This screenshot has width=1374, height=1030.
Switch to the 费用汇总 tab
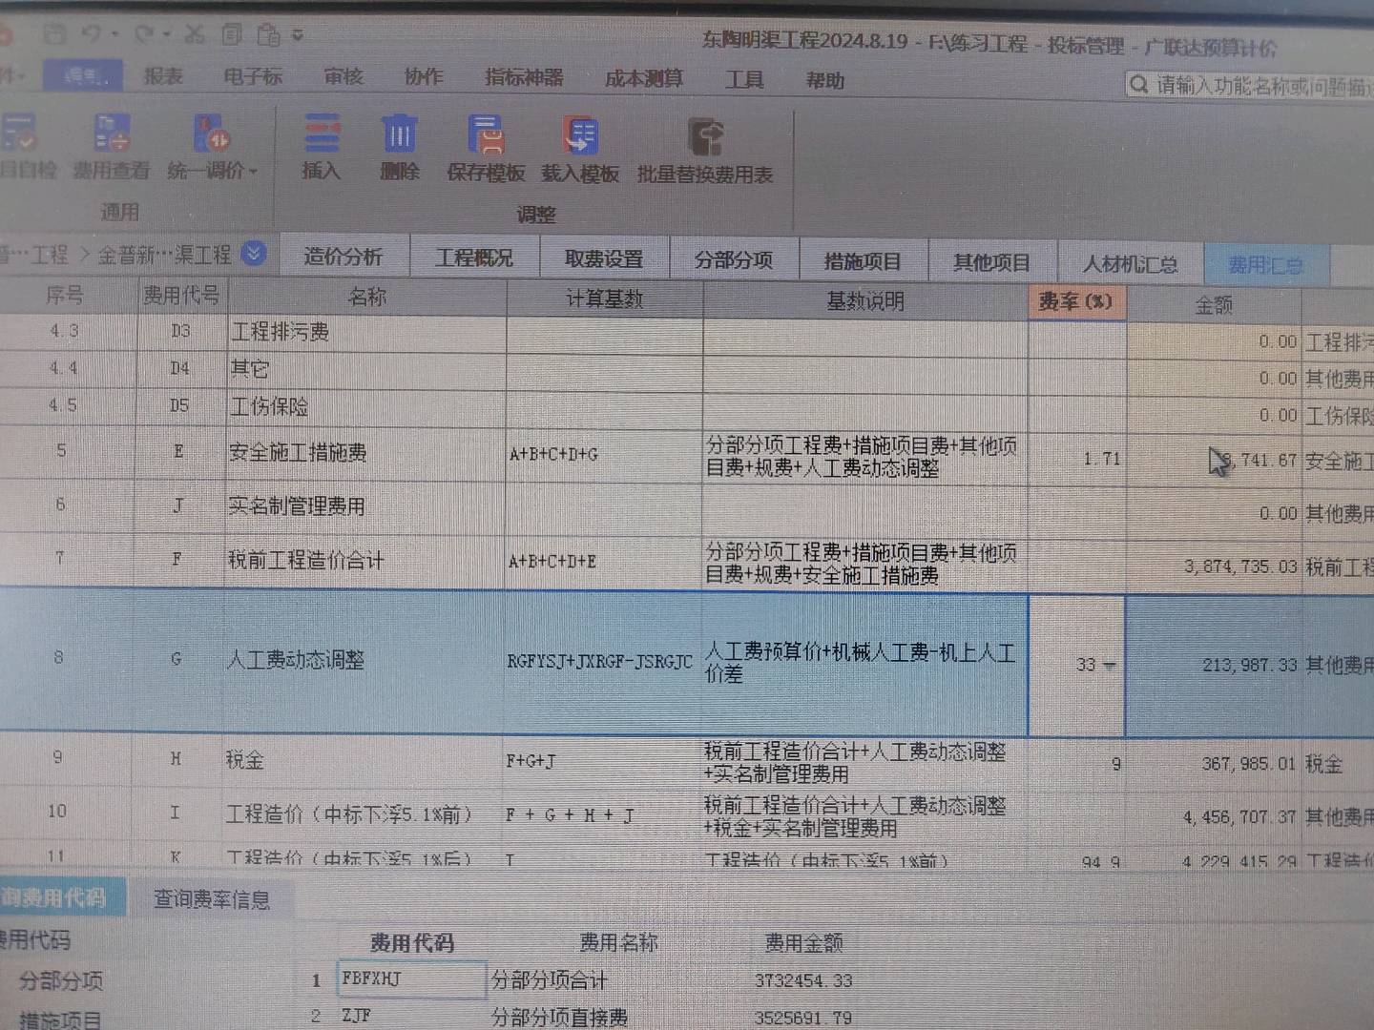point(1266,264)
